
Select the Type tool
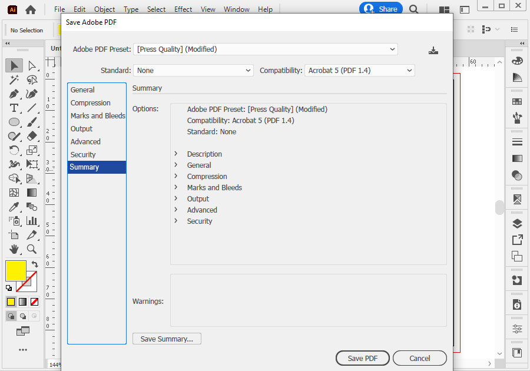14,108
